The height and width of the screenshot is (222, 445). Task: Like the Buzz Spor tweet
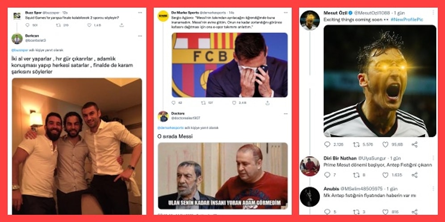tap(89, 25)
